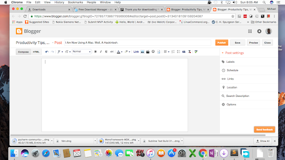Remove formatting from selected text
The image size is (285, 160).
point(189,52)
